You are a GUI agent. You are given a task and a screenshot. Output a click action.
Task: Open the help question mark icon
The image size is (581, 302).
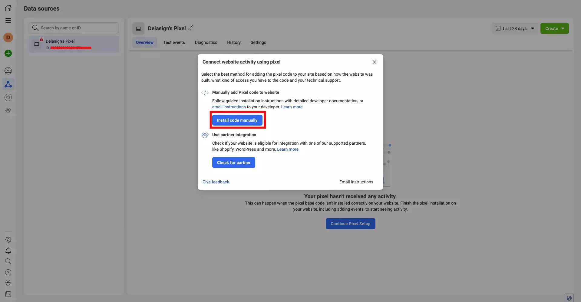(8, 272)
